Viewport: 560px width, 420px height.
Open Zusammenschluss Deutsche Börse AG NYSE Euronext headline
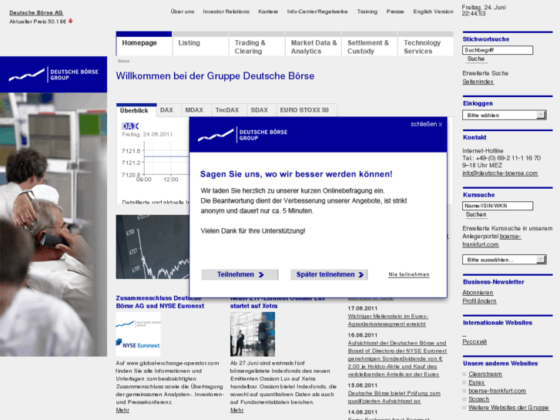(160, 302)
